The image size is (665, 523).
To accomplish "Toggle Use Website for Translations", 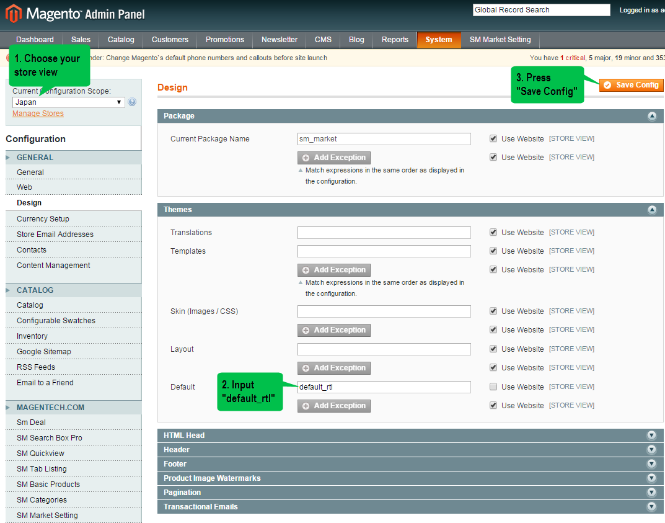I will click(493, 232).
